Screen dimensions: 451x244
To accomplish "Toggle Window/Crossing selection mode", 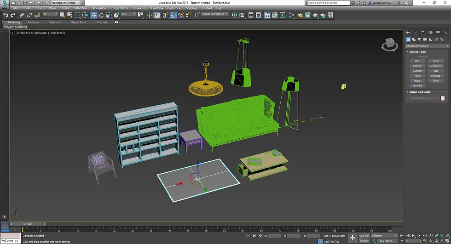I will (x=85, y=15).
